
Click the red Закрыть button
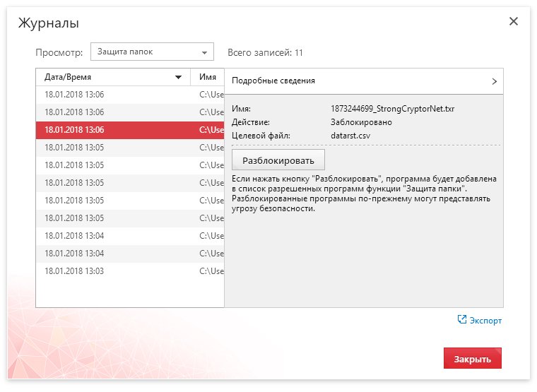tap(473, 359)
